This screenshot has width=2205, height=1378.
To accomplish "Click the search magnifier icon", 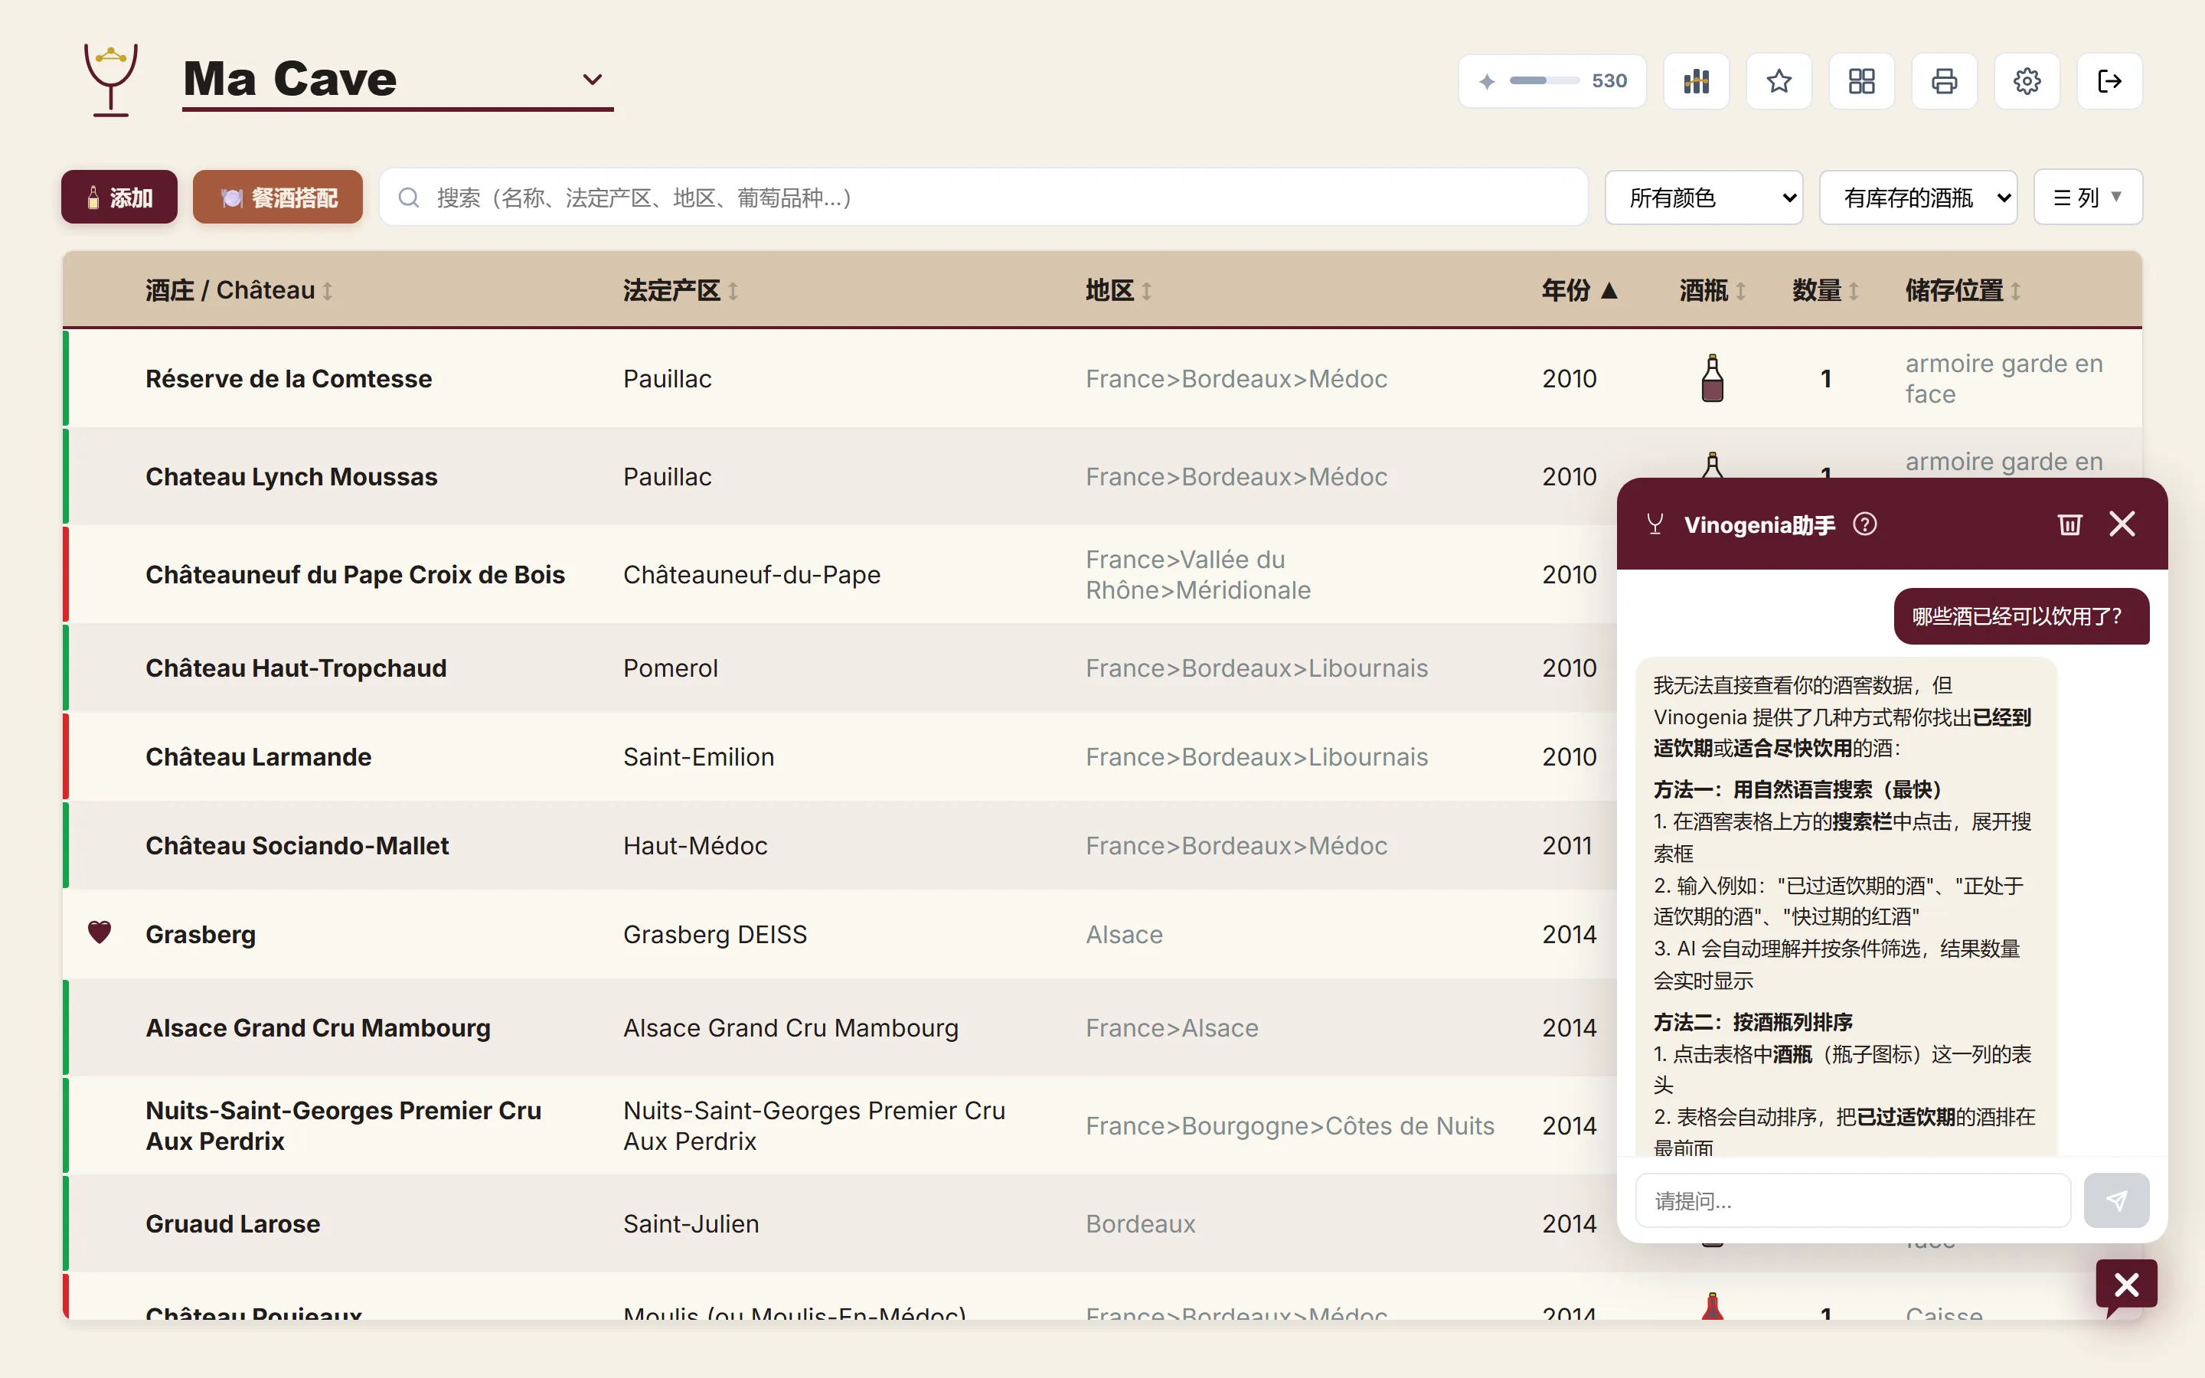I will pos(409,198).
